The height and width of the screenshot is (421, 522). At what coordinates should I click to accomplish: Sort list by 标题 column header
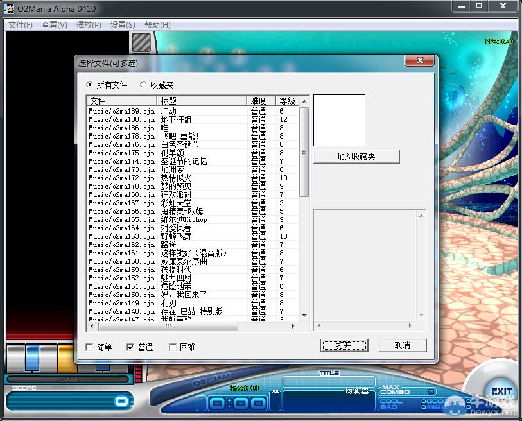point(202,101)
